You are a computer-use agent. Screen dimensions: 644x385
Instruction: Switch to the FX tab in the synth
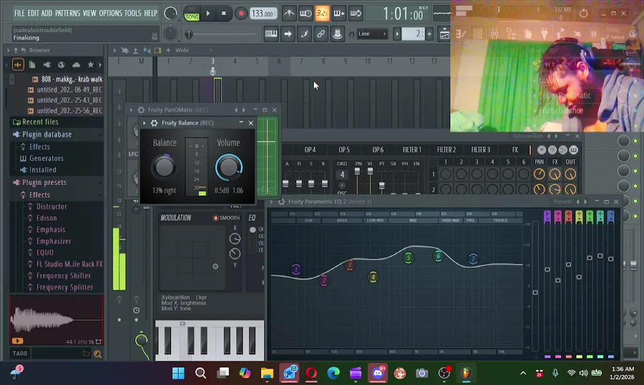point(515,150)
